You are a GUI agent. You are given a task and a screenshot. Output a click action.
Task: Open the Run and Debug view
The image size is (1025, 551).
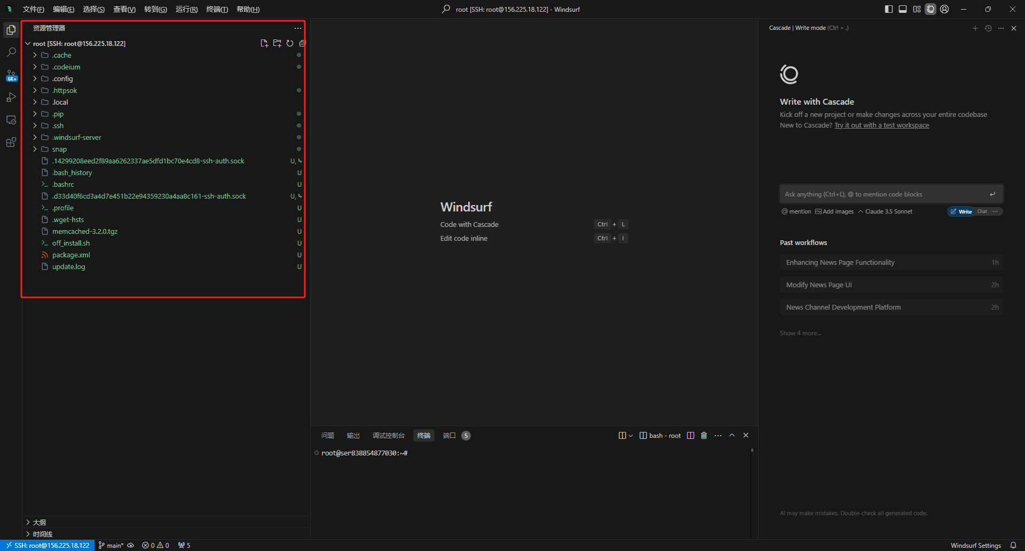point(11,97)
